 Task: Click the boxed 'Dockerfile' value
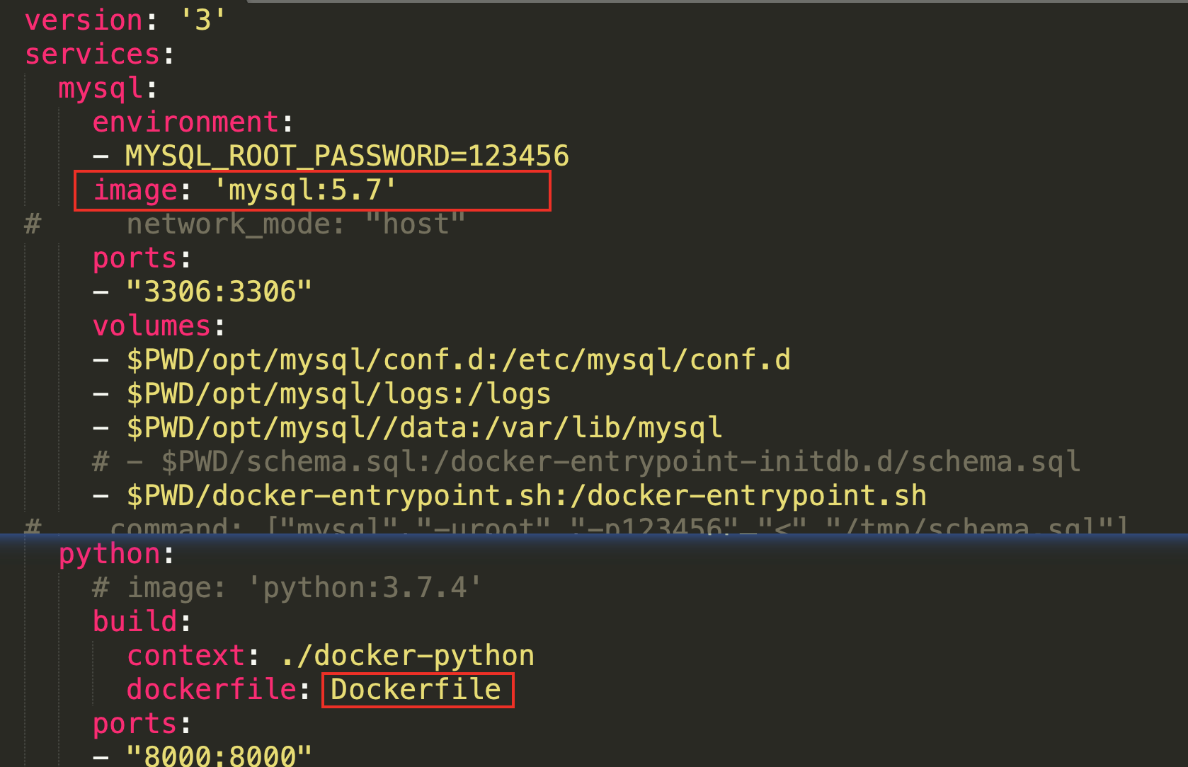416,690
